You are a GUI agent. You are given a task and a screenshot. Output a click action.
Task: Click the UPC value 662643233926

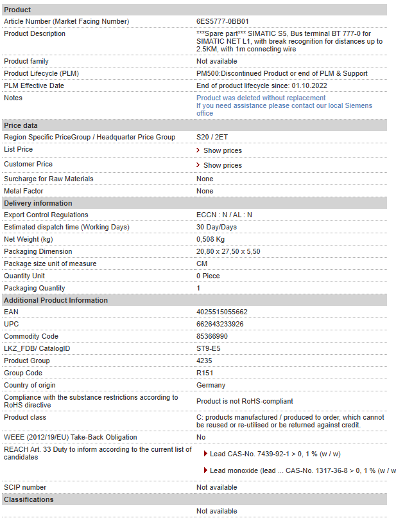(220, 324)
